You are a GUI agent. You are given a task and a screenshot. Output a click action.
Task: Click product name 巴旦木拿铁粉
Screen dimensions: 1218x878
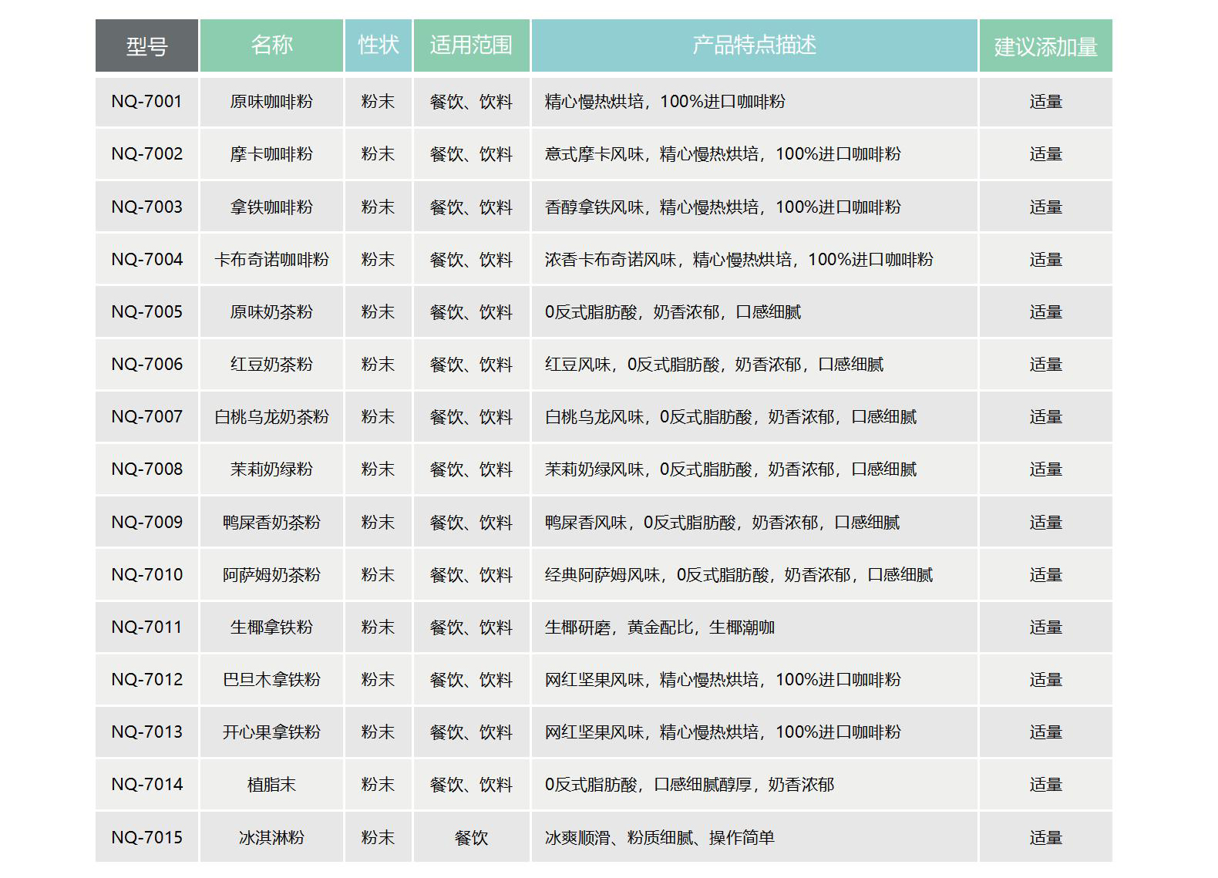tap(271, 679)
